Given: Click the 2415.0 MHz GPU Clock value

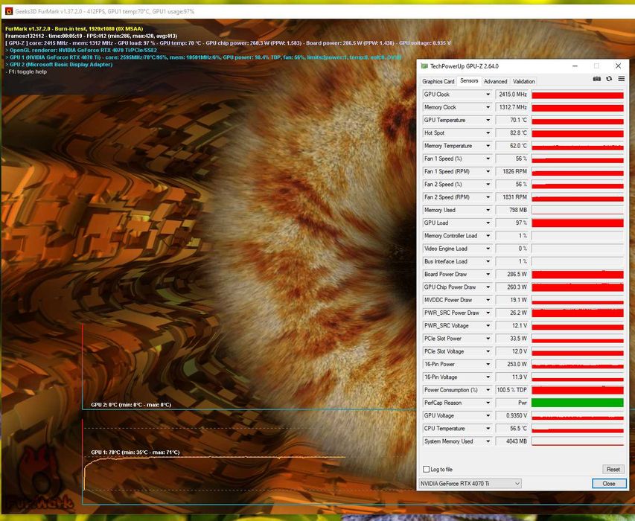Looking at the screenshot, I should (x=512, y=95).
